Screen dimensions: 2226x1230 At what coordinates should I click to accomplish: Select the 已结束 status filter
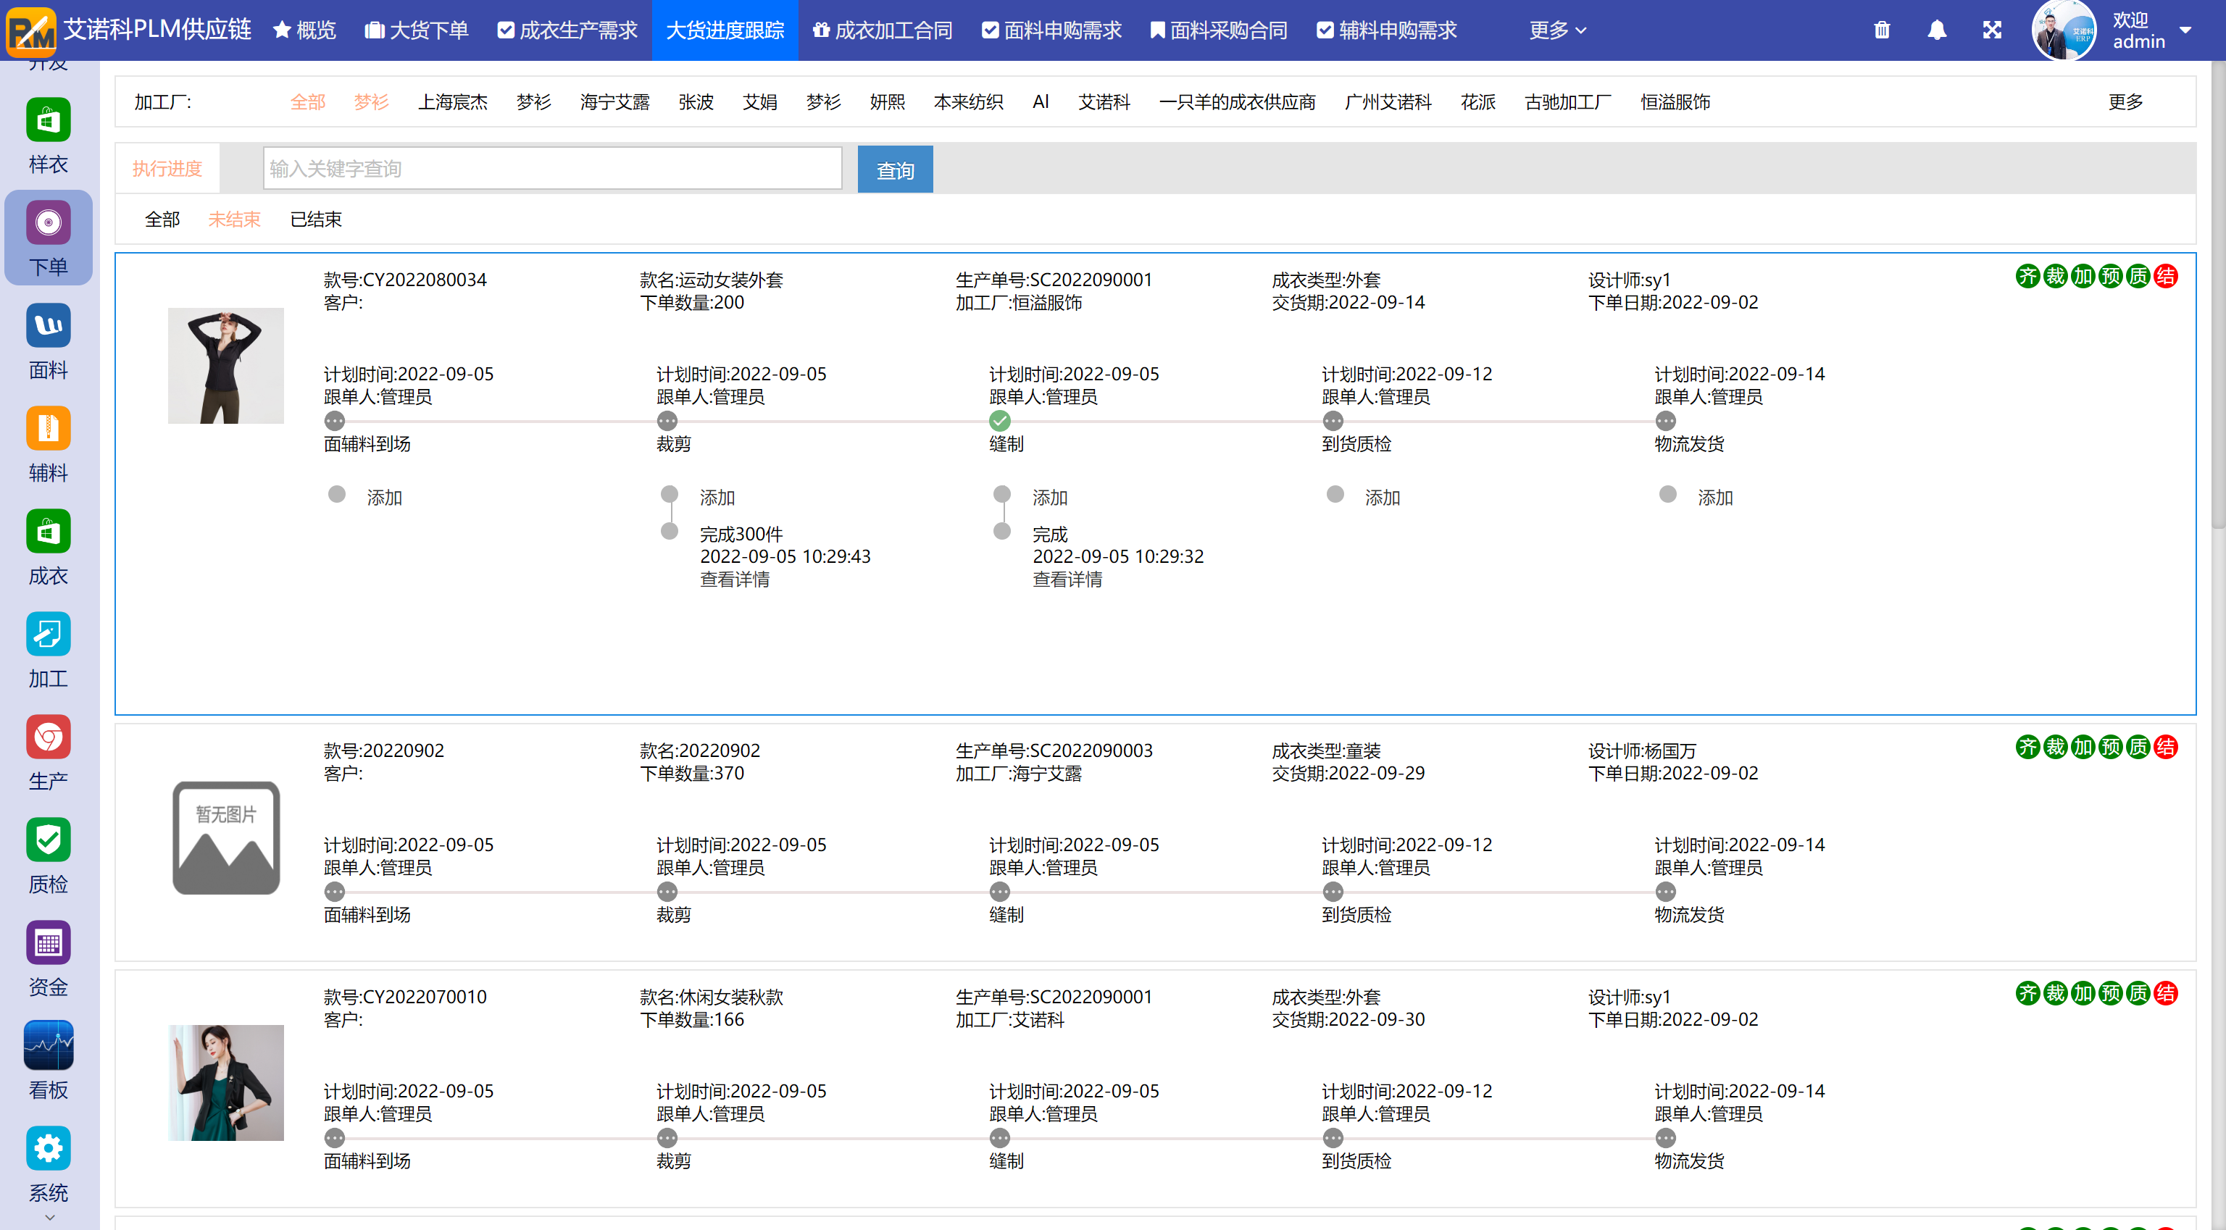315,219
